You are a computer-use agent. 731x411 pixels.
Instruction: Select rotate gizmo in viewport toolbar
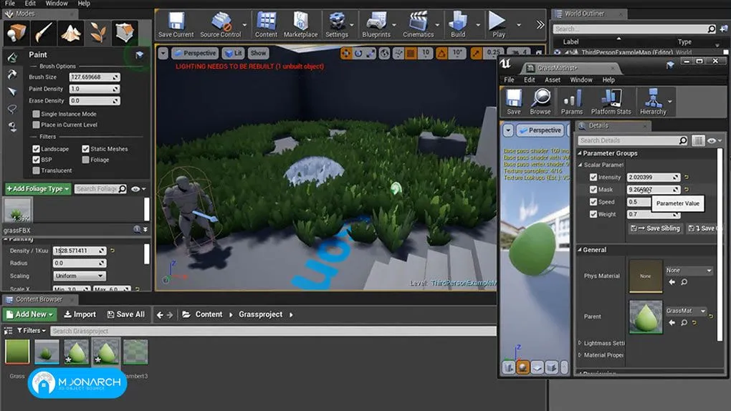(358, 54)
